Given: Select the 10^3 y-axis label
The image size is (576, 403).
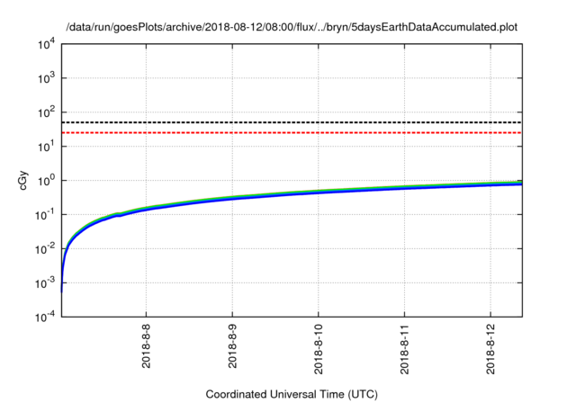Looking at the screenshot, I should click(x=47, y=78).
